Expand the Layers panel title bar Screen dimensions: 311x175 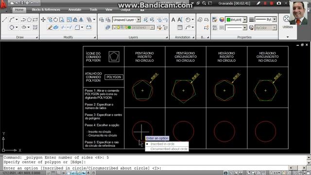(x=133, y=37)
